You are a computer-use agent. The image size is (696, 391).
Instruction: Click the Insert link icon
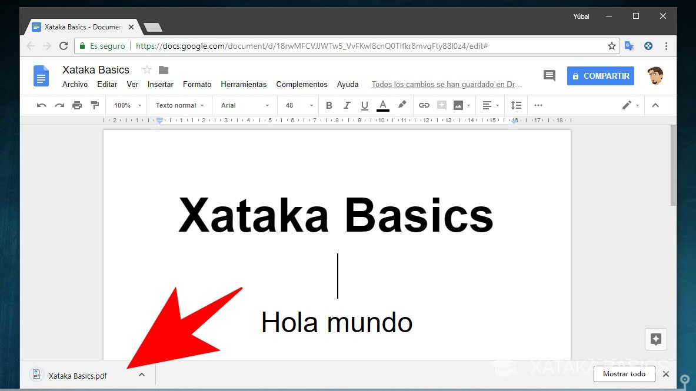coord(424,105)
